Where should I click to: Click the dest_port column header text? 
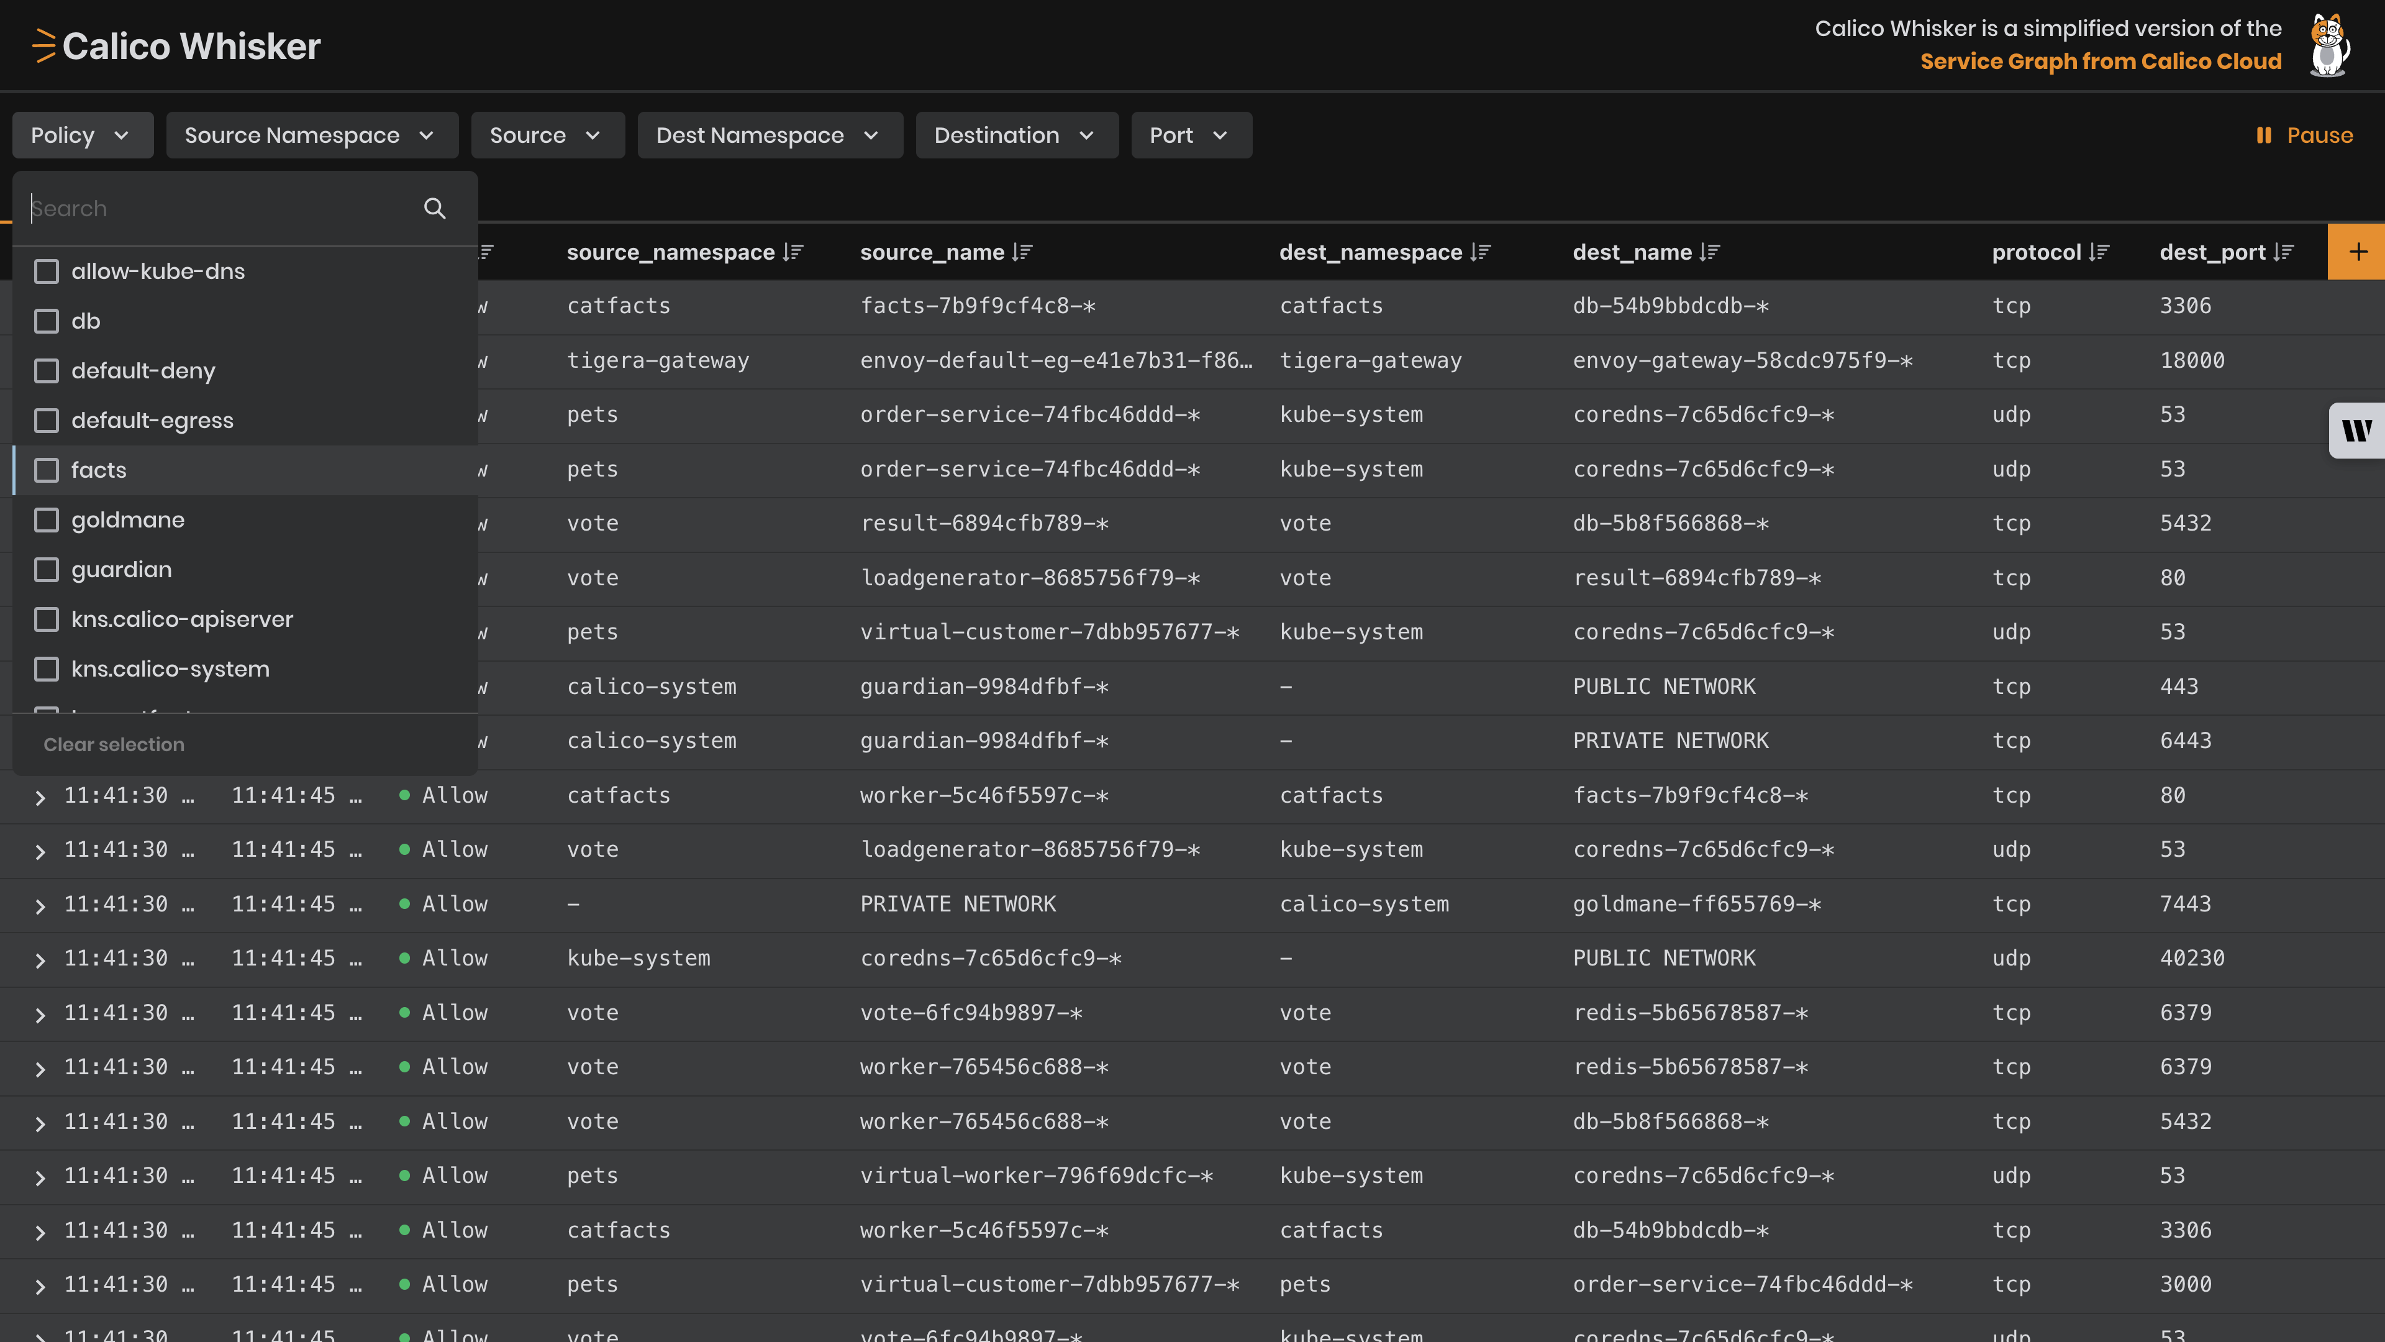click(2212, 252)
